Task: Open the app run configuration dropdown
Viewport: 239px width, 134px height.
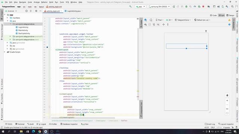Action: point(140,7)
